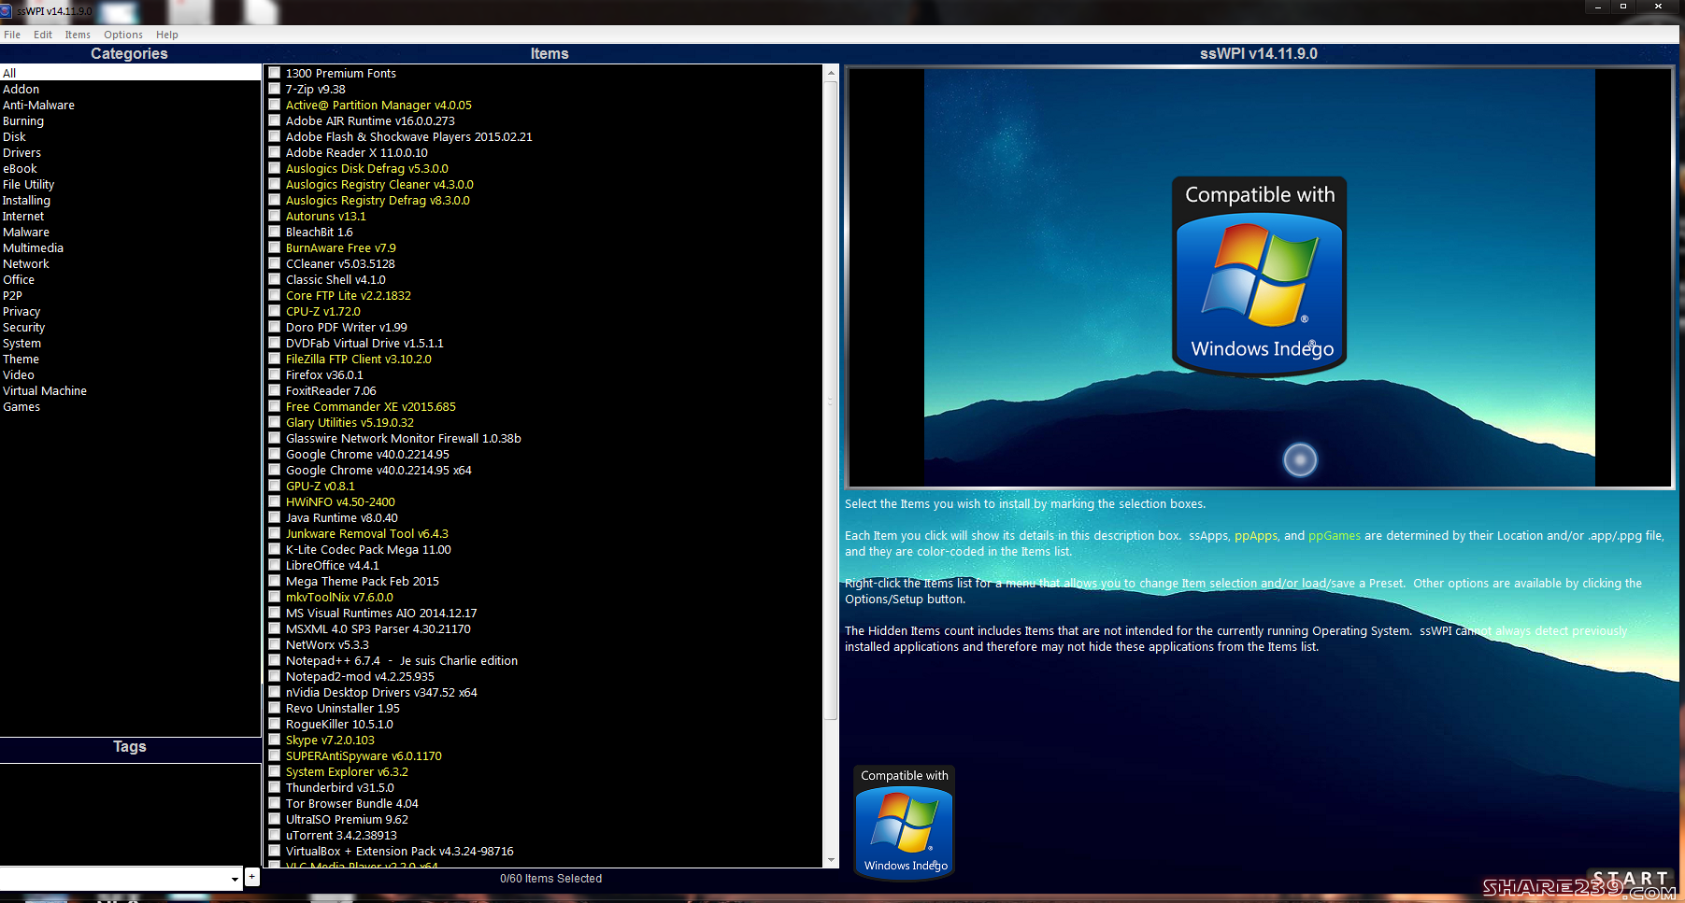This screenshot has width=1685, height=903.
Task: Tick the 1300 Premium Fonts checkbox
Action: (275, 73)
